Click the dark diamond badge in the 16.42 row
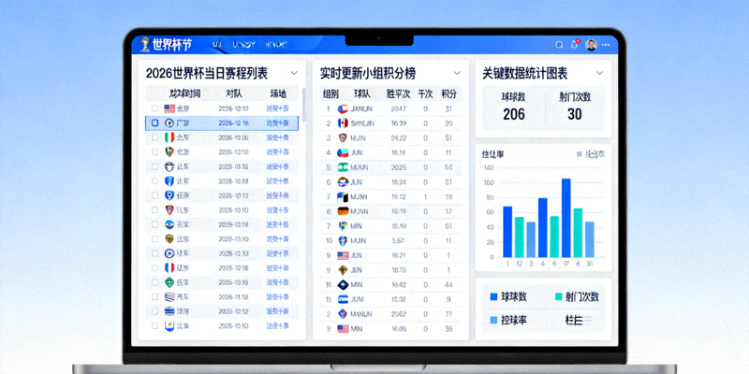This screenshot has width=749, height=374. 343,285
